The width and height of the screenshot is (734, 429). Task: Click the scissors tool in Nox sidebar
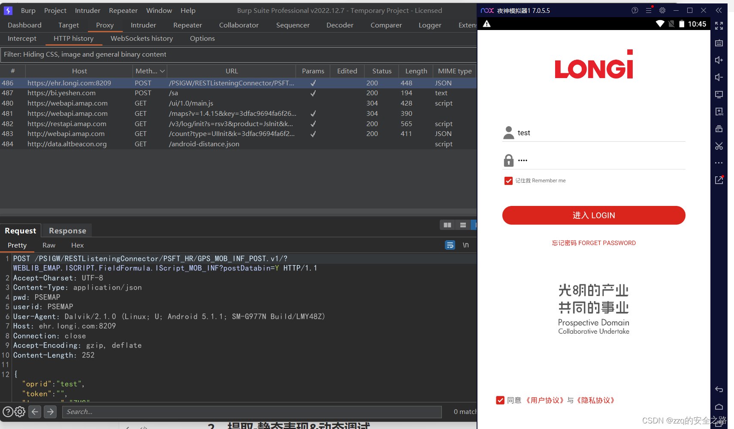coord(719,146)
